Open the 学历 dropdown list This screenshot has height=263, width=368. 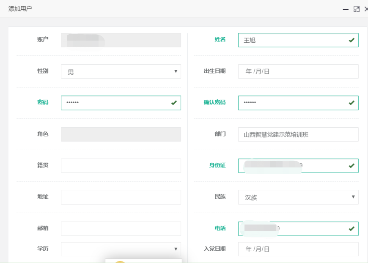pyautogui.click(x=121, y=249)
